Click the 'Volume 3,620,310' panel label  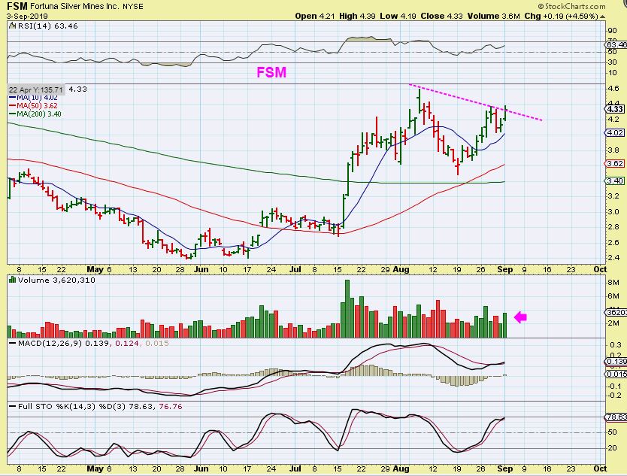tap(56, 280)
